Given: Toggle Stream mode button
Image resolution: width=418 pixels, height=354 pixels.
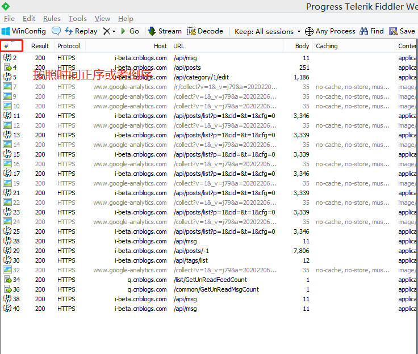Looking at the screenshot, I should [165, 31].
